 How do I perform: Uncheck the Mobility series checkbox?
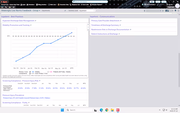point(30,72)
